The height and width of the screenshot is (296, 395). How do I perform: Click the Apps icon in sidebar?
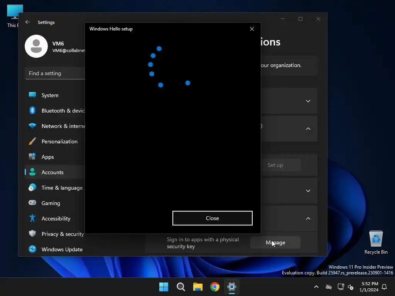[32, 156]
